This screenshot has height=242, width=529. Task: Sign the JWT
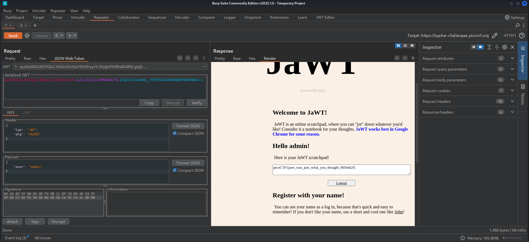click(35, 222)
